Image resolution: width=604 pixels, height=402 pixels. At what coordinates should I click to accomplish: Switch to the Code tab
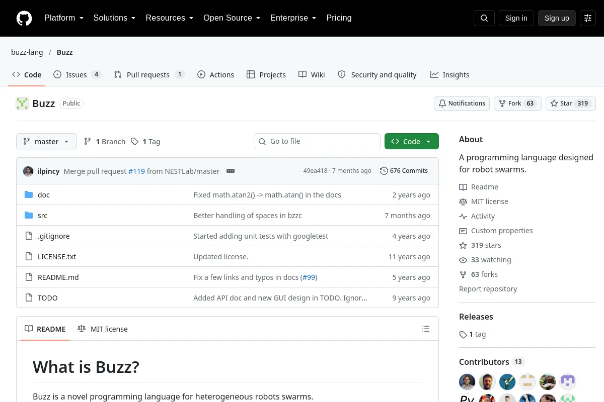pyautogui.click(x=27, y=75)
